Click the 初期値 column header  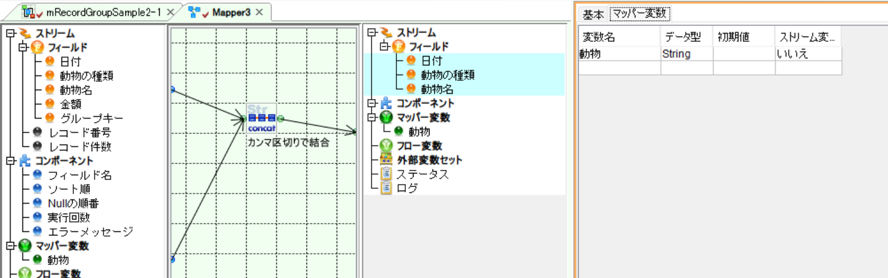point(744,37)
